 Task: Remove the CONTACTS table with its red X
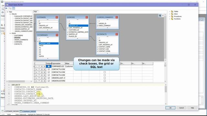click(117, 34)
